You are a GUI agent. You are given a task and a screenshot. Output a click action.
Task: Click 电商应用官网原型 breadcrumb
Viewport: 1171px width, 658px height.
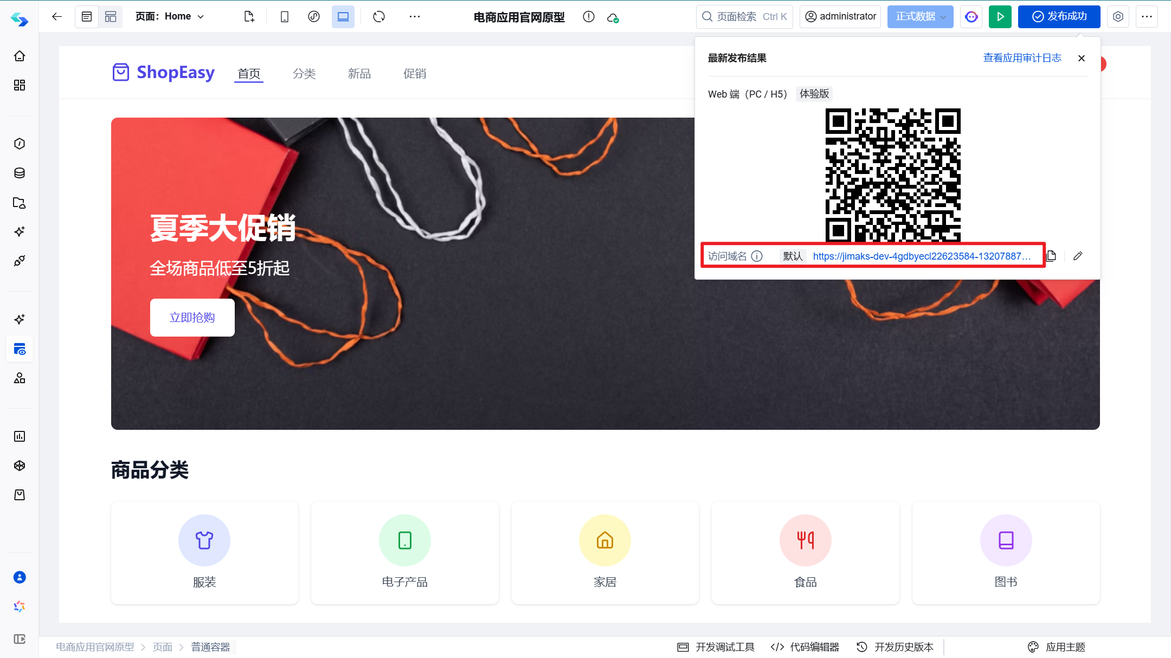[x=95, y=647]
